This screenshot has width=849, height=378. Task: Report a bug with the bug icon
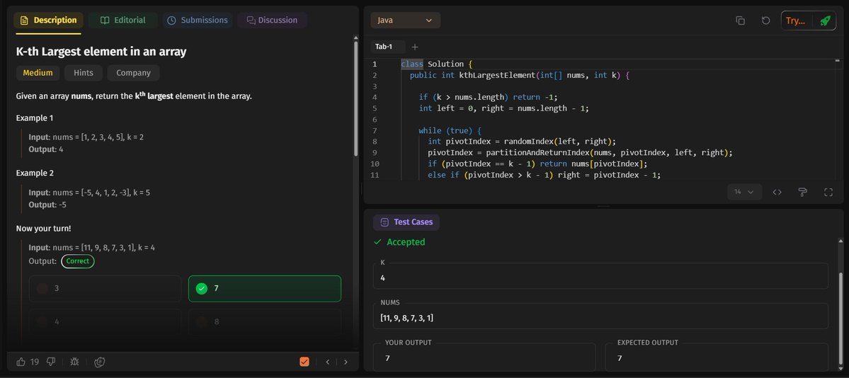click(x=75, y=362)
